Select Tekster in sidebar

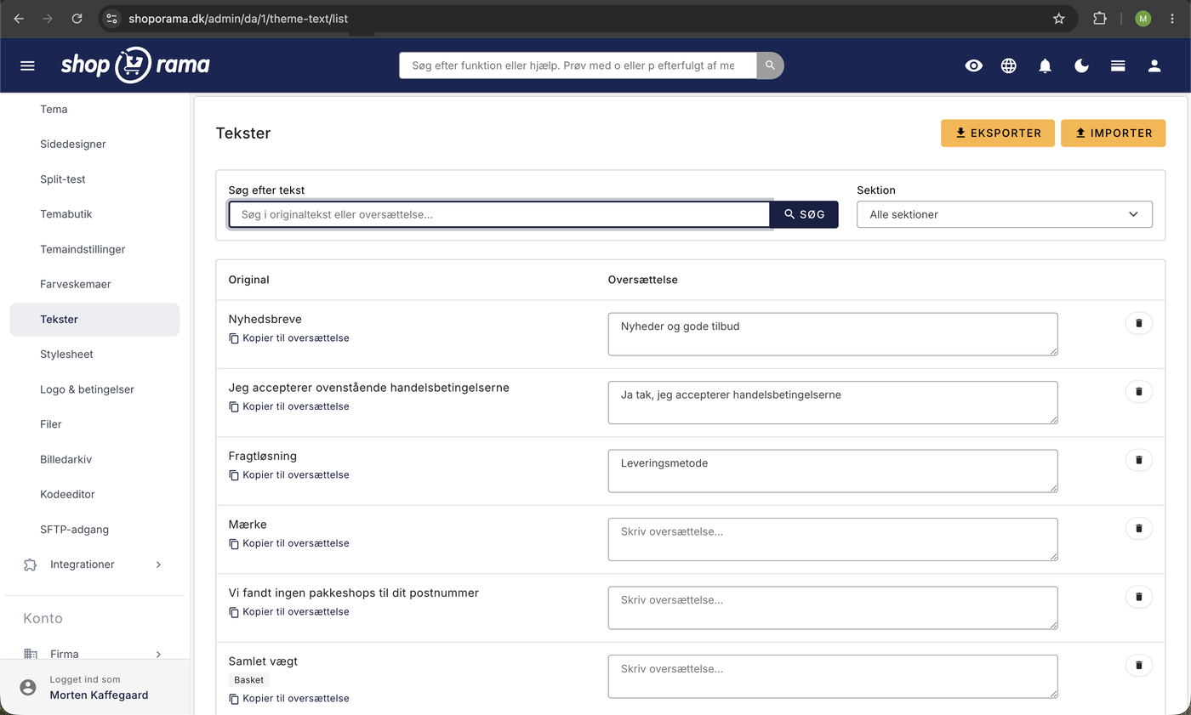click(94, 320)
